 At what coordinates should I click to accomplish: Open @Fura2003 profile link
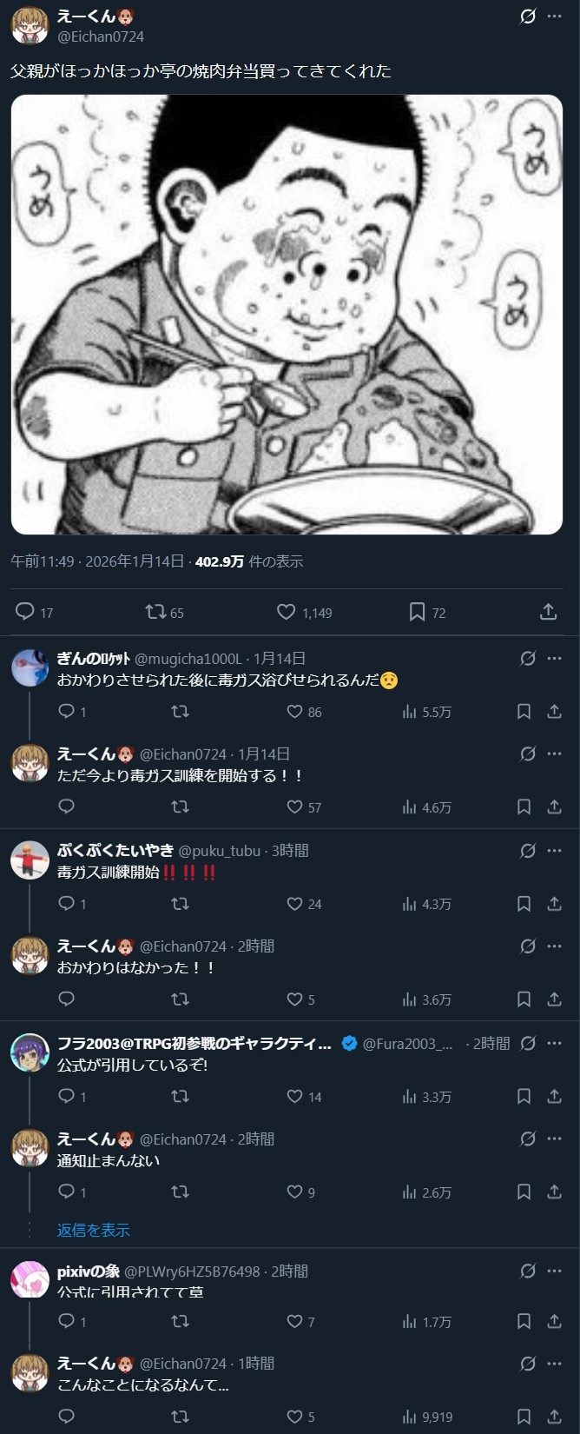[x=407, y=1044]
